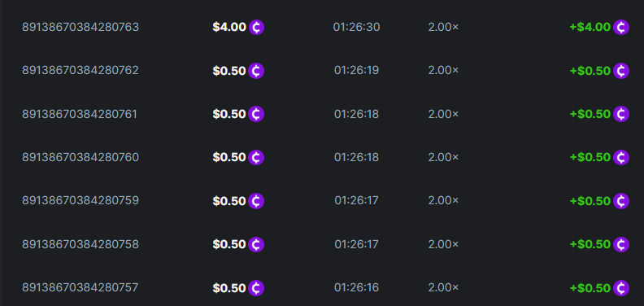This screenshot has width=644, height=306.
Task: Click the 01:26:19 timestamp
Action: click(356, 70)
